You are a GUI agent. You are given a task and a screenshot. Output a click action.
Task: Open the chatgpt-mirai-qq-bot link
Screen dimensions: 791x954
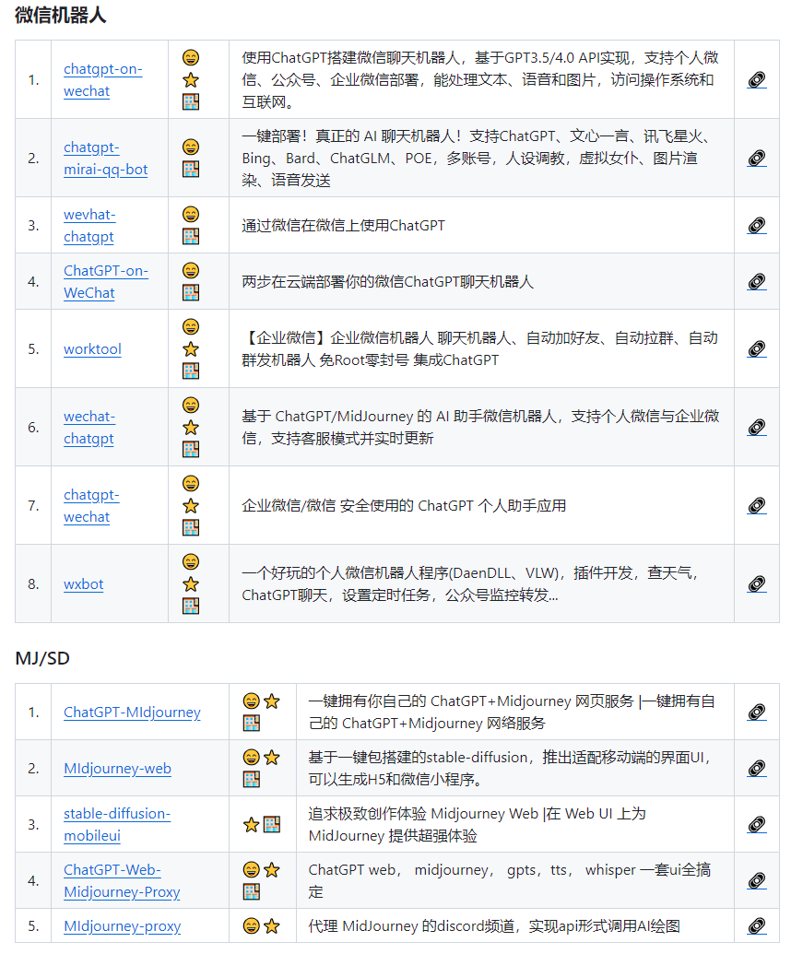[x=106, y=159]
